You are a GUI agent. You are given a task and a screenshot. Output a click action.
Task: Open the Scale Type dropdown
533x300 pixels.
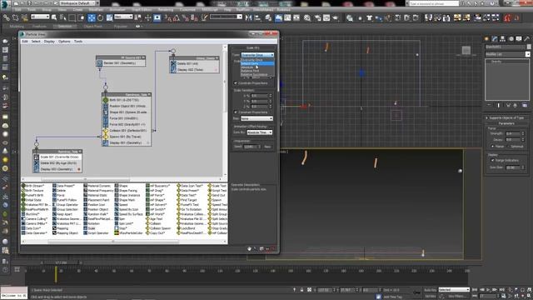pyautogui.click(x=257, y=55)
